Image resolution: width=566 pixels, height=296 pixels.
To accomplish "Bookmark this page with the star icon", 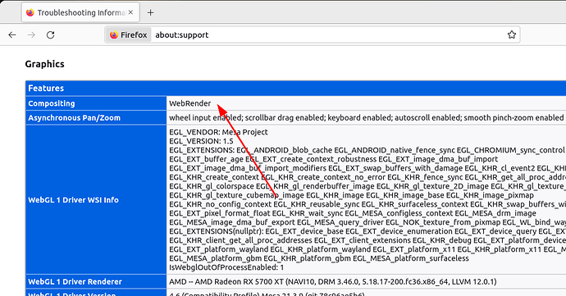I will point(512,35).
